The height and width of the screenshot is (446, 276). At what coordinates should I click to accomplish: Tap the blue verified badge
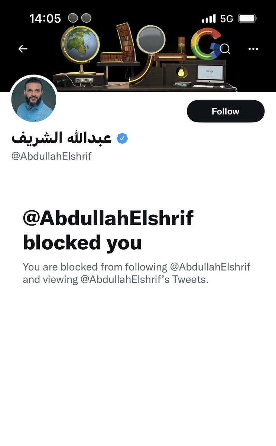(122, 138)
